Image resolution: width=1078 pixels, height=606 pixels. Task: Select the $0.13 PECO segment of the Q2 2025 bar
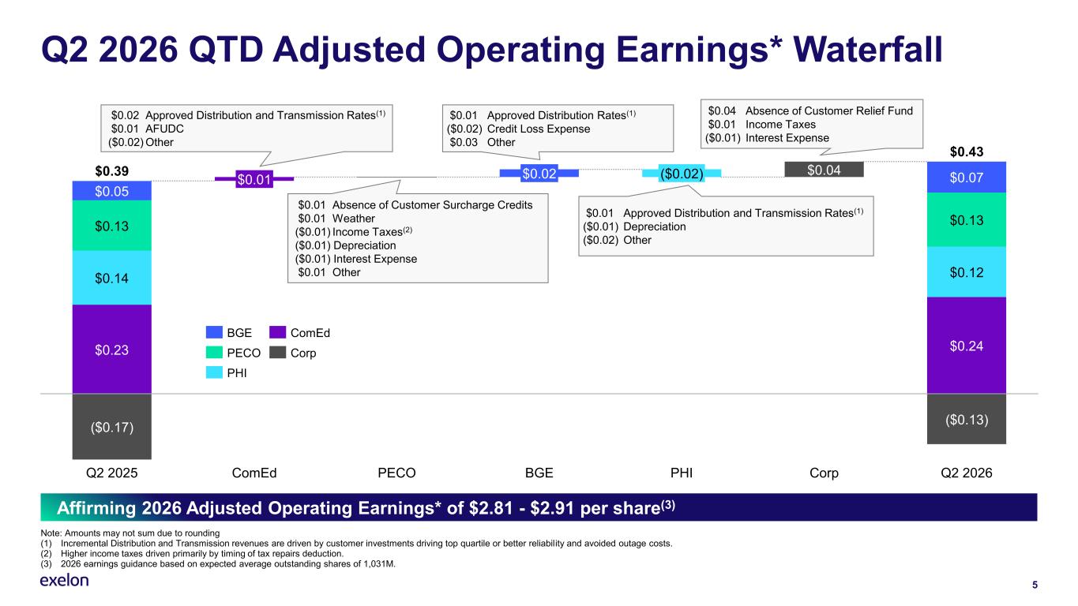pyautogui.click(x=111, y=226)
